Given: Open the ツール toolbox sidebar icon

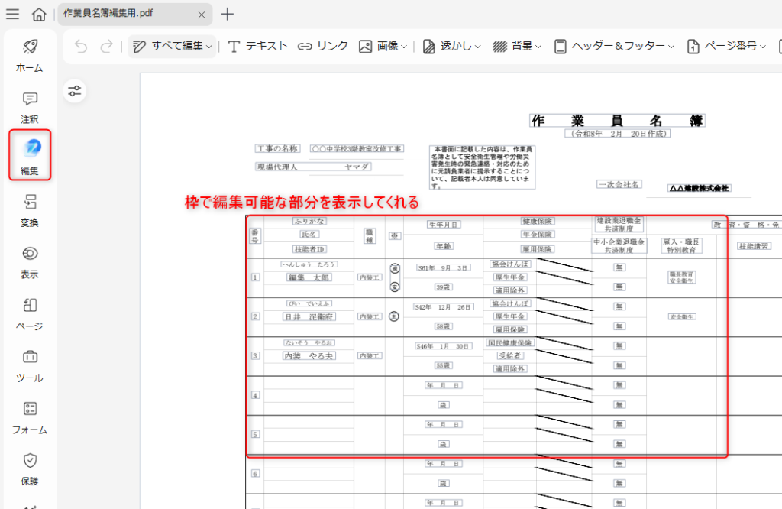Looking at the screenshot, I should 30,365.
